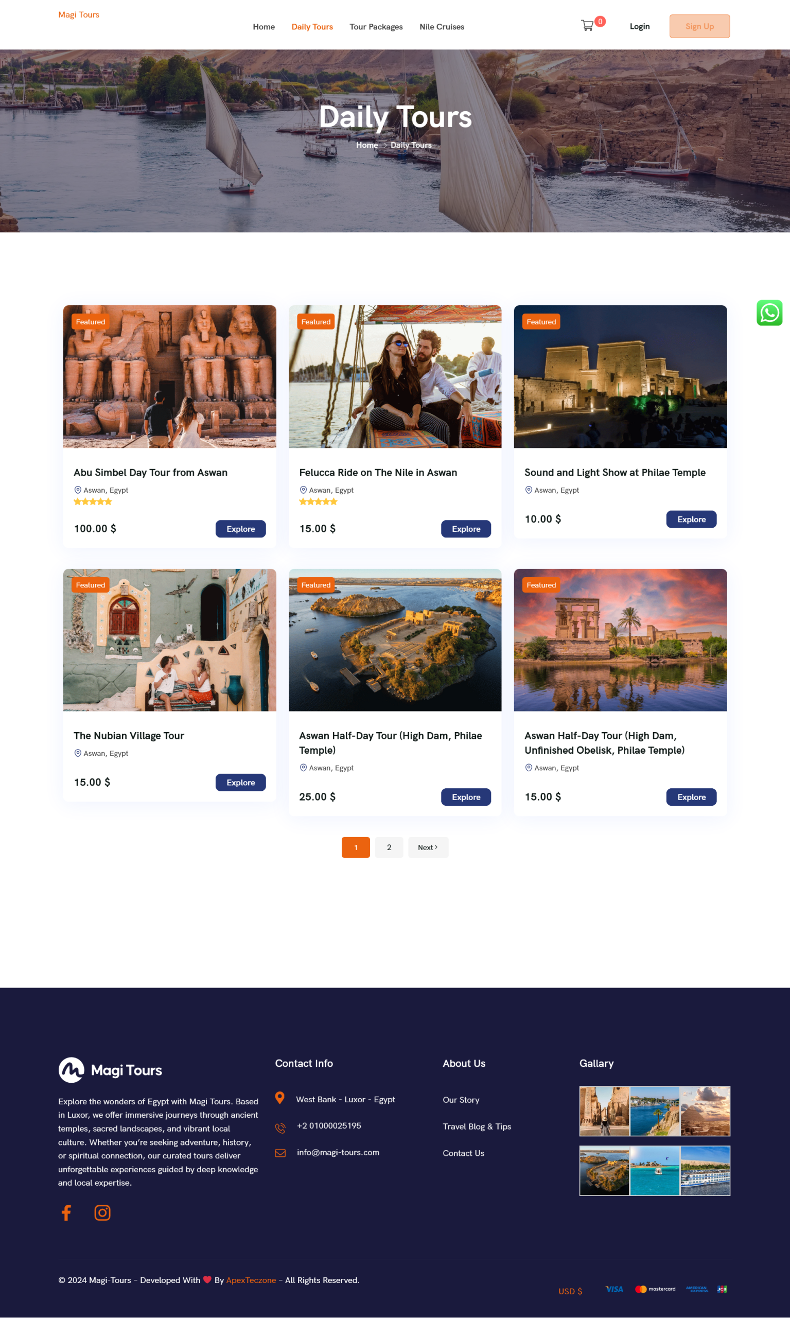This screenshot has width=790, height=1318.
Task: Visit the Facebook page icon in footer
Action: (66, 1212)
